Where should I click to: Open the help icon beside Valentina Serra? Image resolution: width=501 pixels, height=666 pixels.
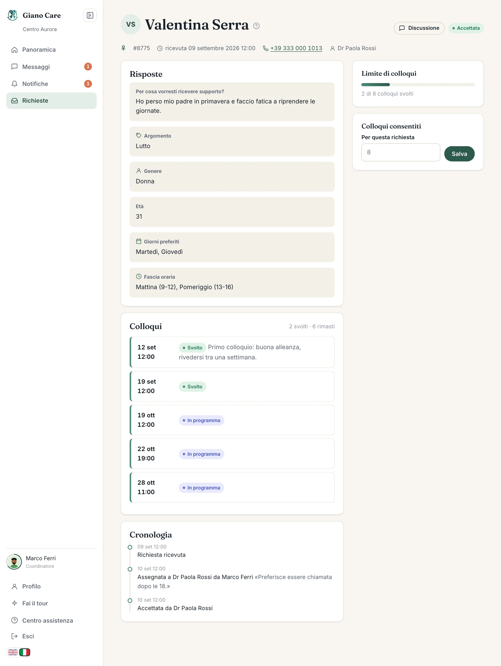256,26
